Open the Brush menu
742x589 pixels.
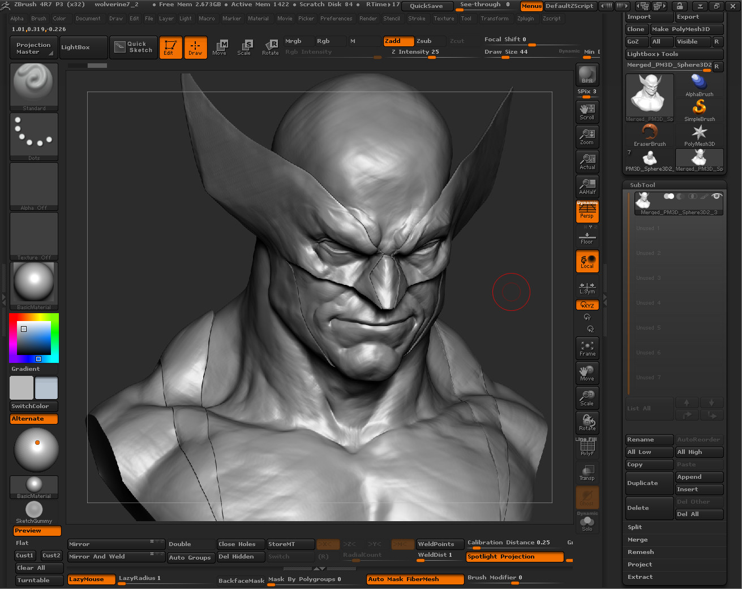point(38,19)
